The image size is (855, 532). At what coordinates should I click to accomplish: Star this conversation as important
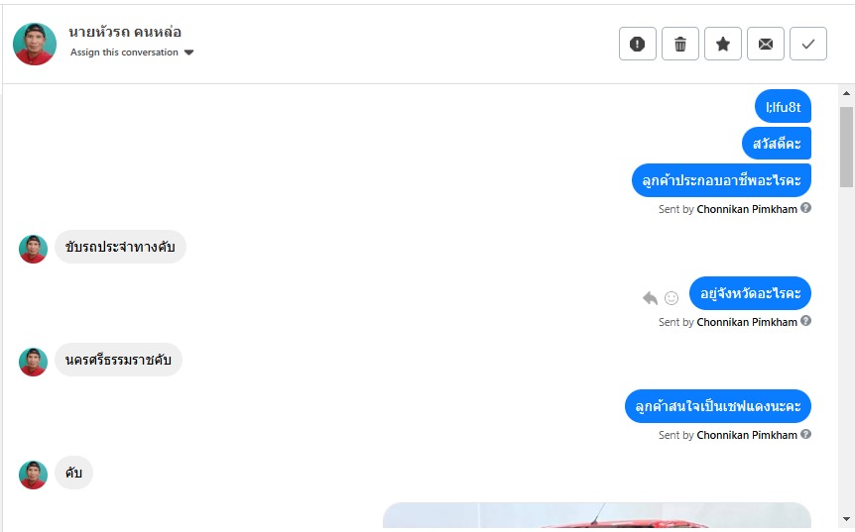tap(723, 44)
